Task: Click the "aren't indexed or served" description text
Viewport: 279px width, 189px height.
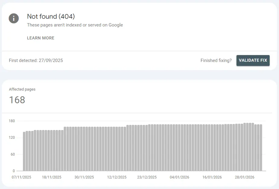Action: coord(75,25)
